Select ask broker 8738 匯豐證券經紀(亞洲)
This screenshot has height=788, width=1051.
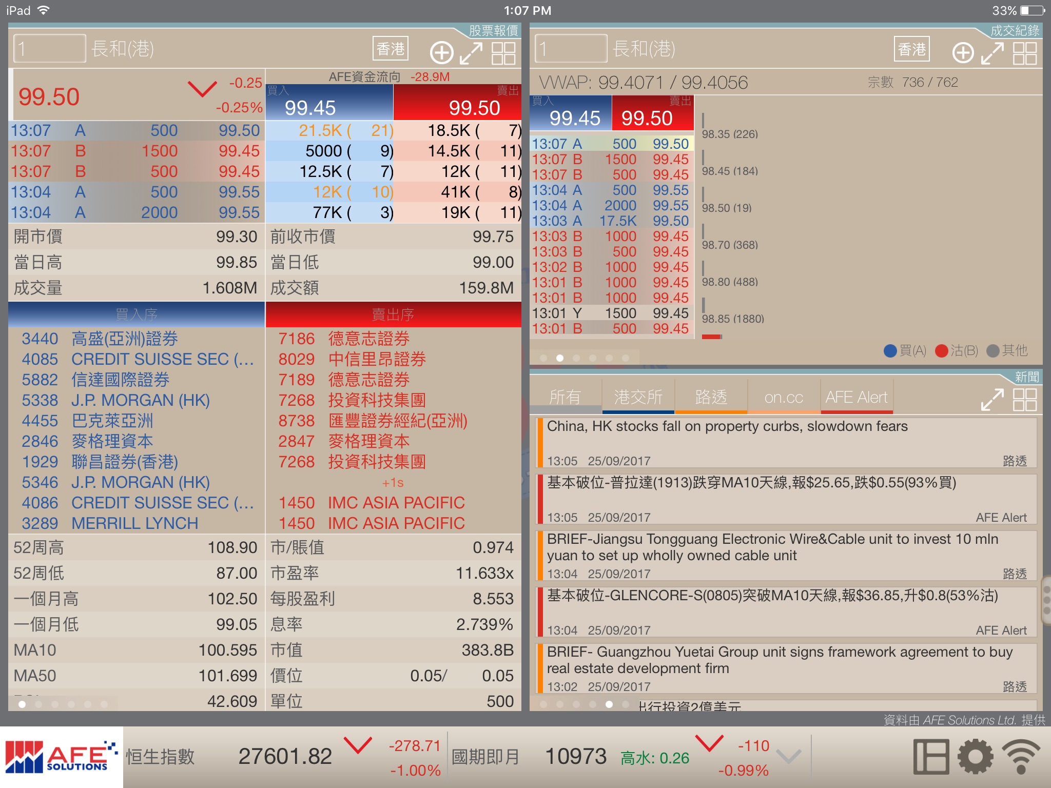pos(393,421)
